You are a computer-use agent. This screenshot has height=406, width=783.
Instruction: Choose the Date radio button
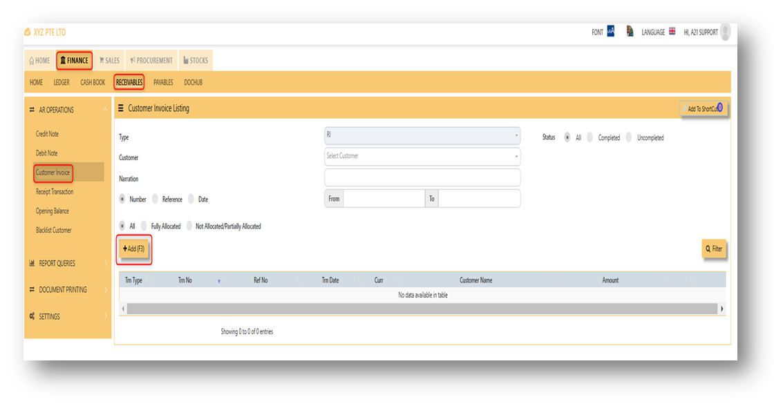(191, 200)
